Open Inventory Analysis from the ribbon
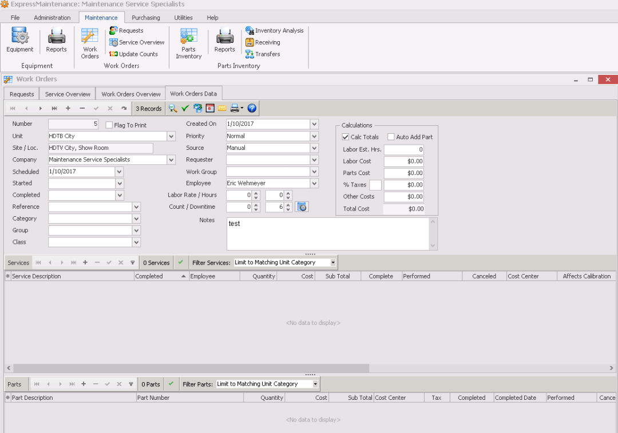Image resolution: width=618 pixels, height=433 pixels. click(x=275, y=30)
